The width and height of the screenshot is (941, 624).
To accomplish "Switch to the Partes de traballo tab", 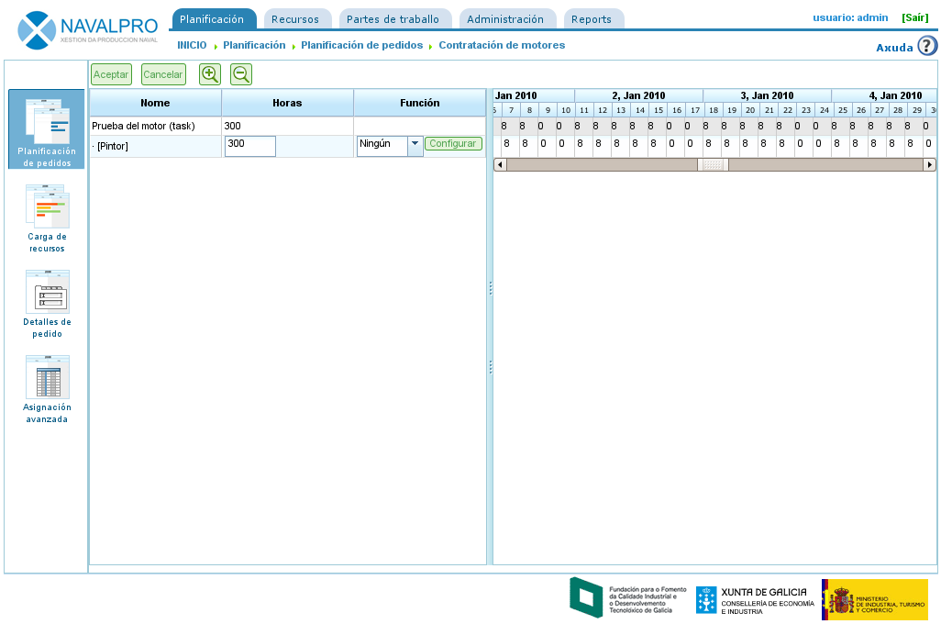I will pyautogui.click(x=393, y=19).
